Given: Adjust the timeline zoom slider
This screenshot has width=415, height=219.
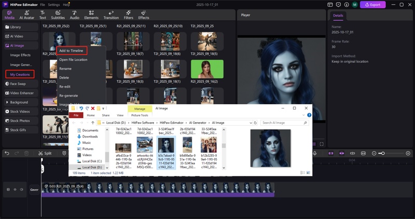Looking at the screenshot, I should [x=382, y=153].
